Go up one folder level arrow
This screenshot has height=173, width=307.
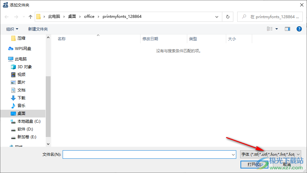coord(31,17)
